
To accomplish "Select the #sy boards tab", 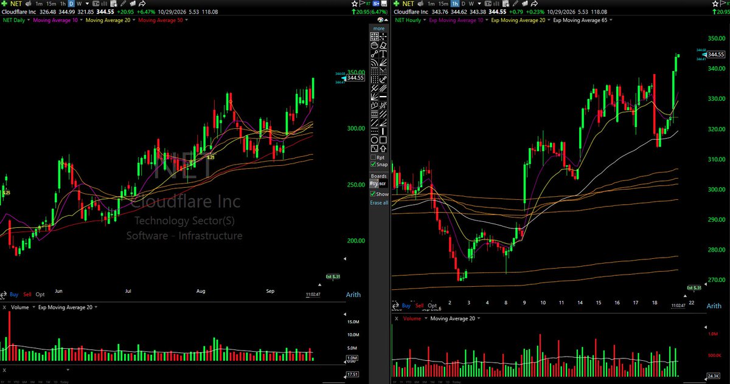I will (x=374, y=183).
